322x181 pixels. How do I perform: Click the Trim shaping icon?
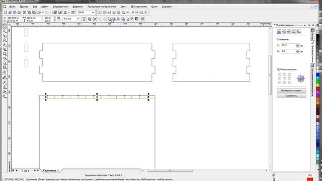point(114,19)
